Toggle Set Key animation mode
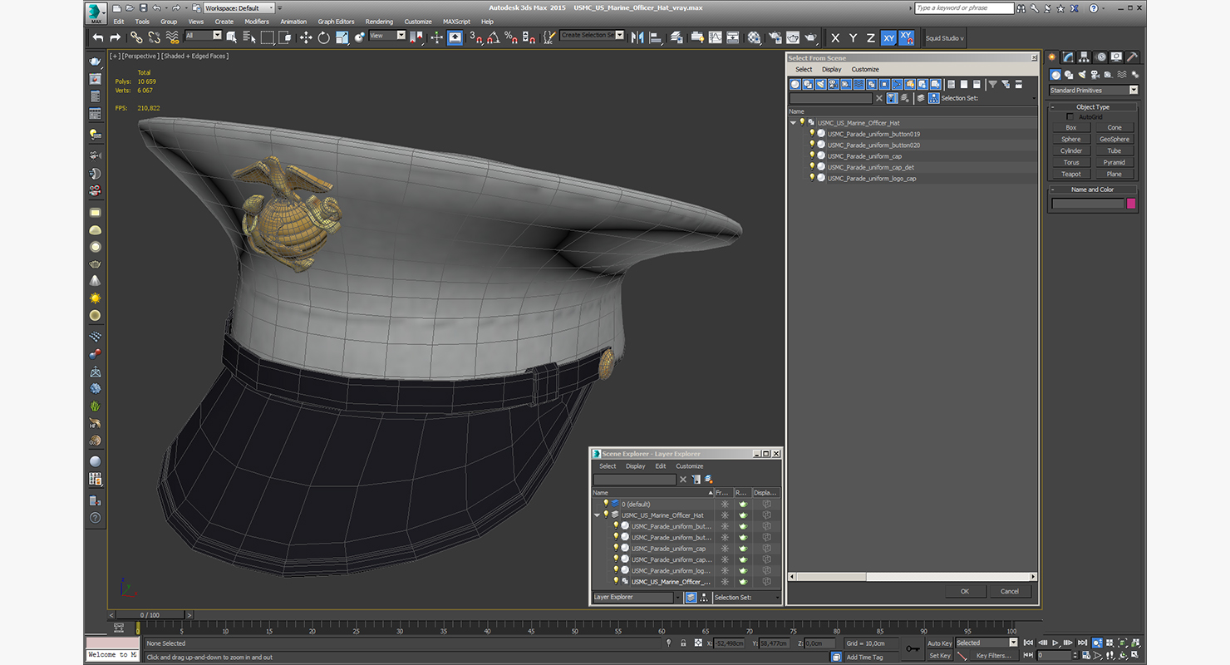 pos(939,655)
